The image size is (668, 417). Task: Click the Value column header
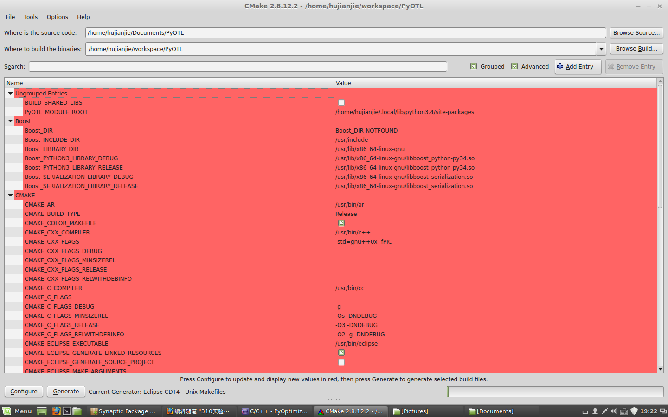495,83
